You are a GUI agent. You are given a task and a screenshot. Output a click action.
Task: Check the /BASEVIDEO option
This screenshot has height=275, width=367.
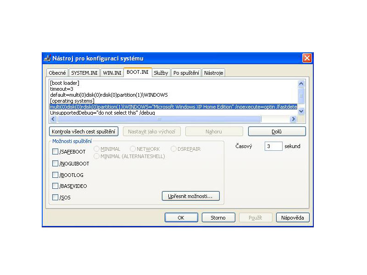coord(55,187)
